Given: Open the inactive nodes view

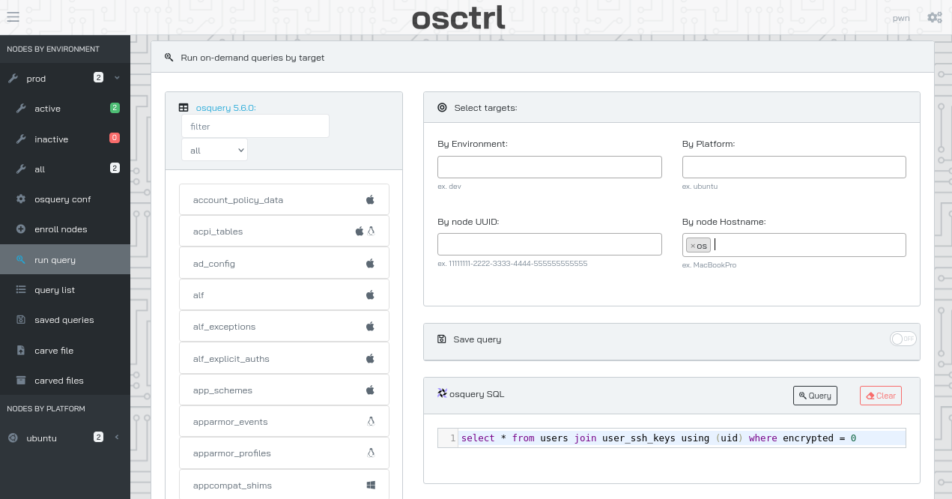Looking at the screenshot, I should pyautogui.click(x=65, y=139).
